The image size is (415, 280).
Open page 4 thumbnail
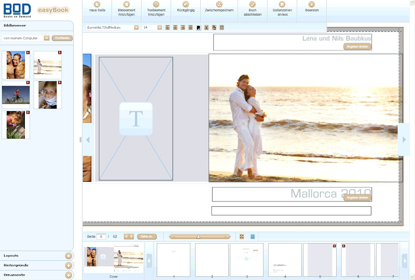pos(285,260)
